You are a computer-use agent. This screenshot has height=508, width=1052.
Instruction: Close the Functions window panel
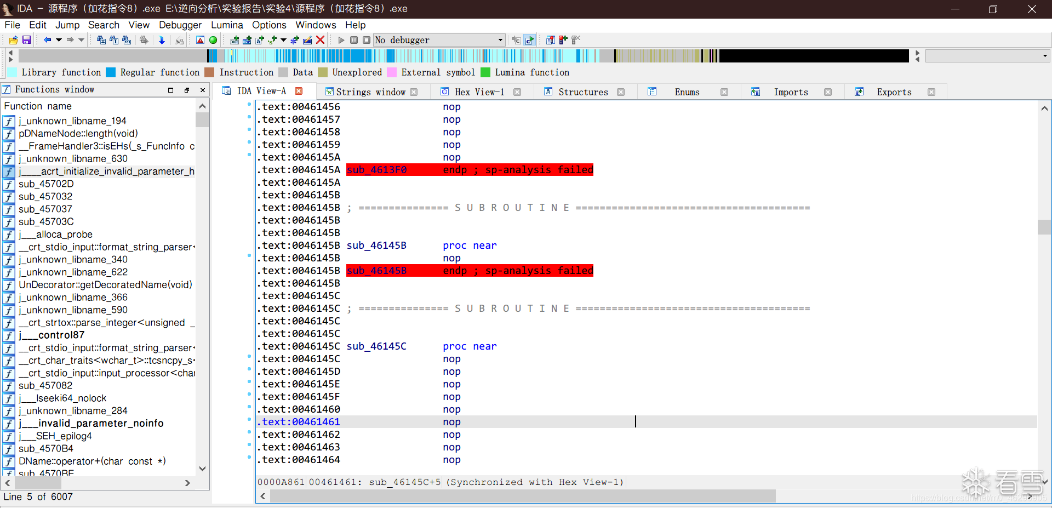pyautogui.click(x=203, y=90)
